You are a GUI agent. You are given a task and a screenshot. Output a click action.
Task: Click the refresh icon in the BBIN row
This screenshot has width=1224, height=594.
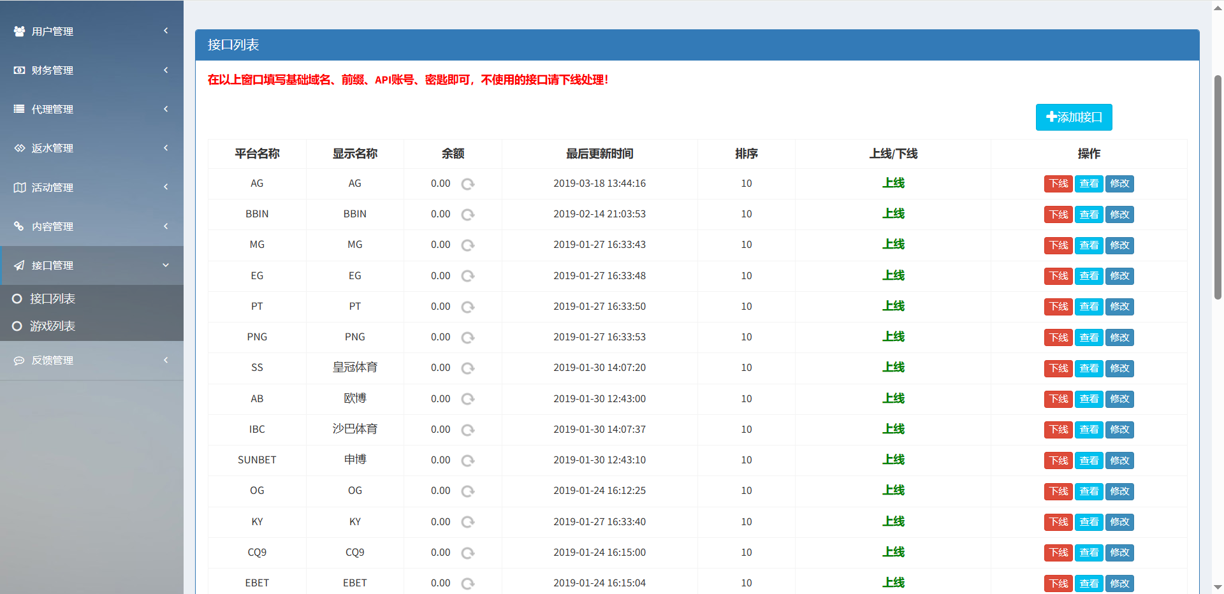click(468, 215)
